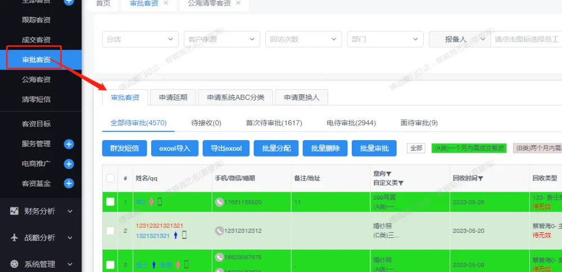This screenshot has width=562, height=272.
Task: Click the green (A类) category legend swatch
Action: [x=469, y=148]
